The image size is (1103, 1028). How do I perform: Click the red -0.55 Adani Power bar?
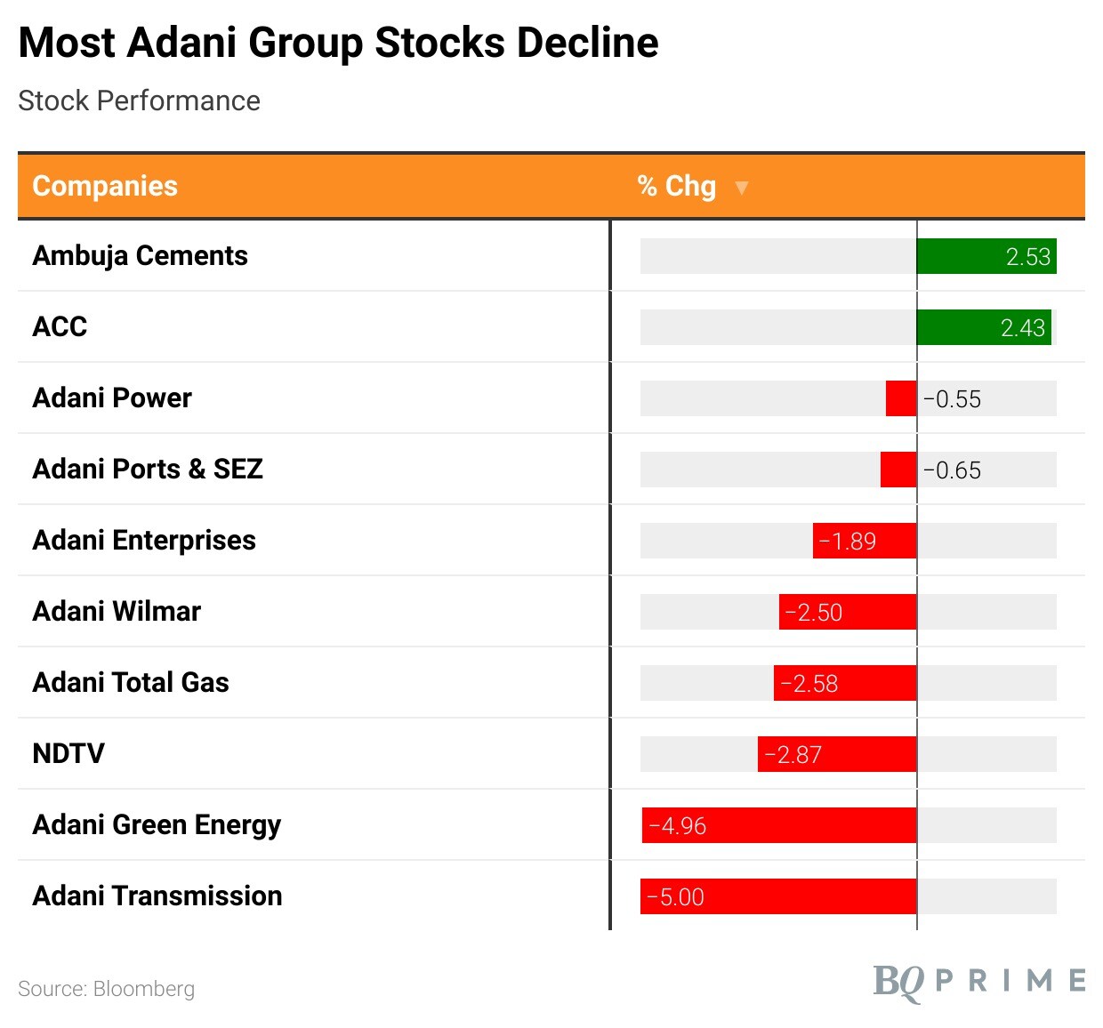(901, 398)
